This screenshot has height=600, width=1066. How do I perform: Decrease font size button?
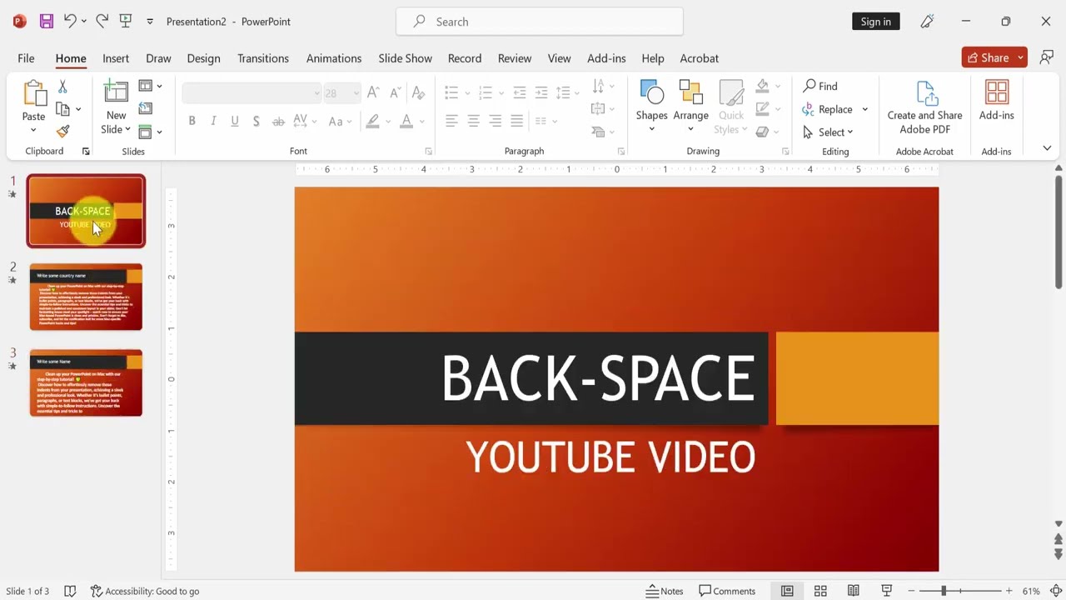pos(395,93)
